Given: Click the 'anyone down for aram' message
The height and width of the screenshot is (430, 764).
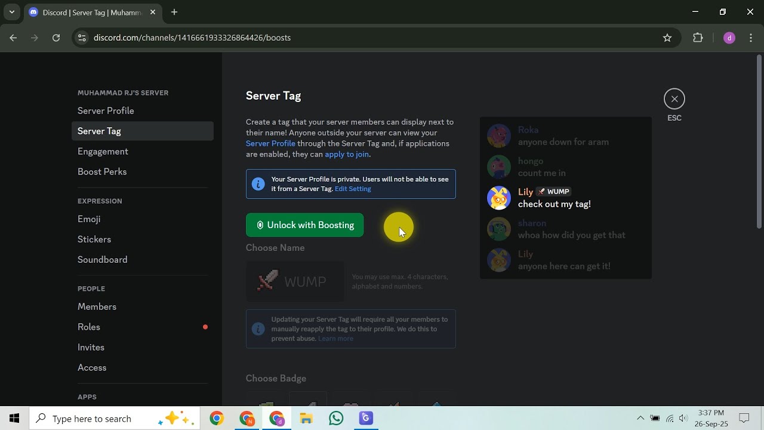Looking at the screenshot, I should [x=563, y=142].
